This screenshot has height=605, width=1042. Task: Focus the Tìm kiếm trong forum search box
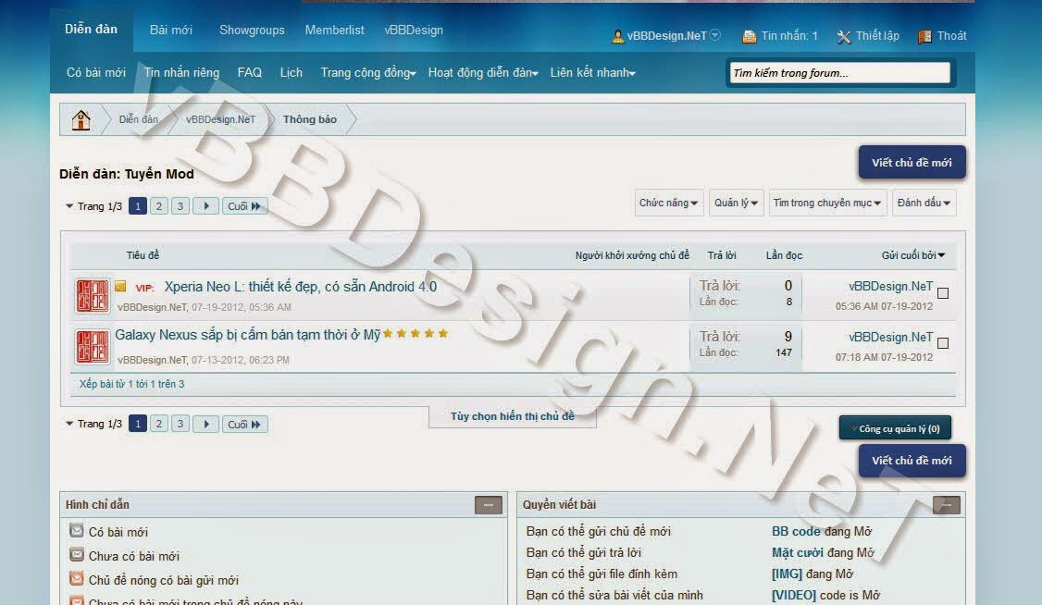click(x=840, y=73)
